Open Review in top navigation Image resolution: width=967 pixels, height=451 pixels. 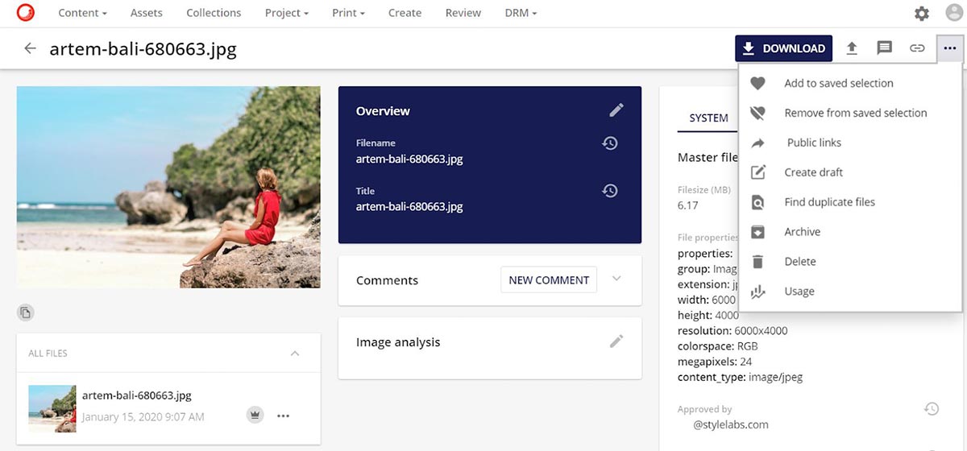(463, 13)
